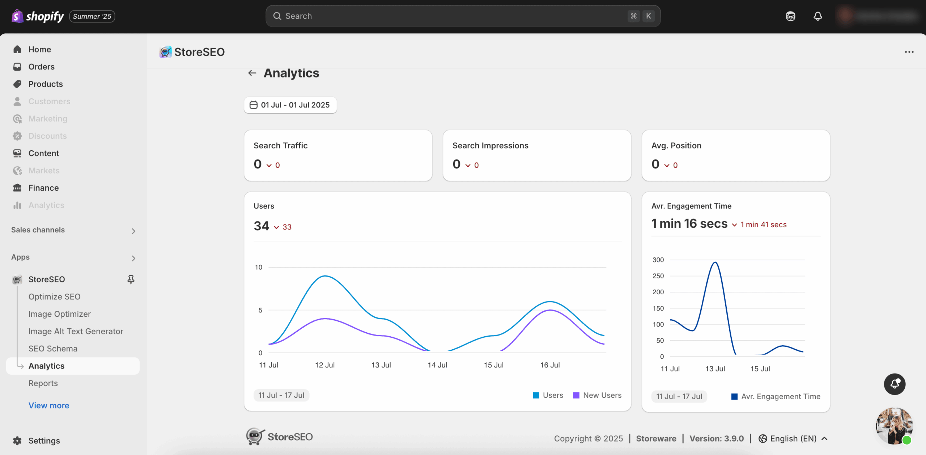
Task: Expand the Apps section chevron
Action: point(133,258)
